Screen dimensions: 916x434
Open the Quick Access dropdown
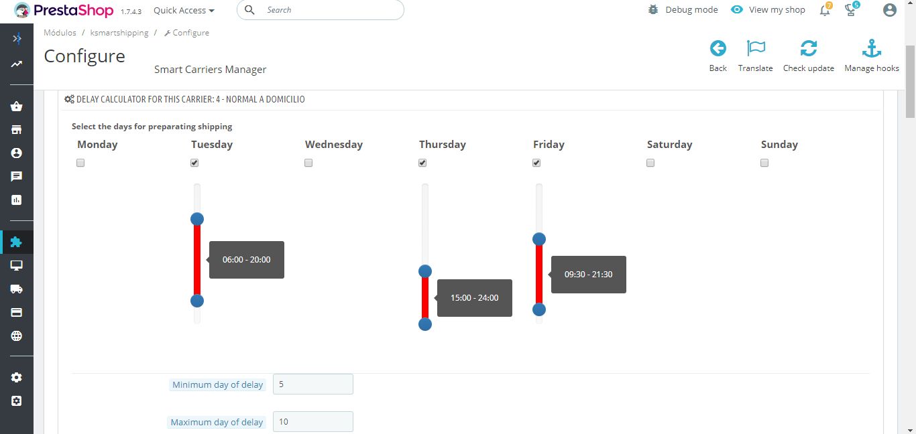pyautogui.click(x=184, y=10)
